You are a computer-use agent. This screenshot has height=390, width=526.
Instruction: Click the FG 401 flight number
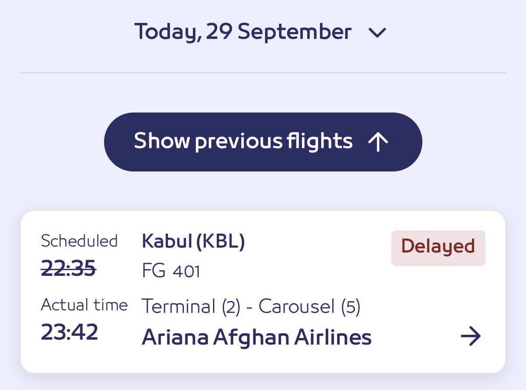pyautogui.click(x=171, y=271)
